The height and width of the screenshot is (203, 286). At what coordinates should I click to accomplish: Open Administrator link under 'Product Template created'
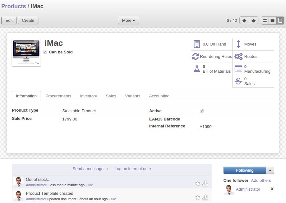click(x=36, y=199)
